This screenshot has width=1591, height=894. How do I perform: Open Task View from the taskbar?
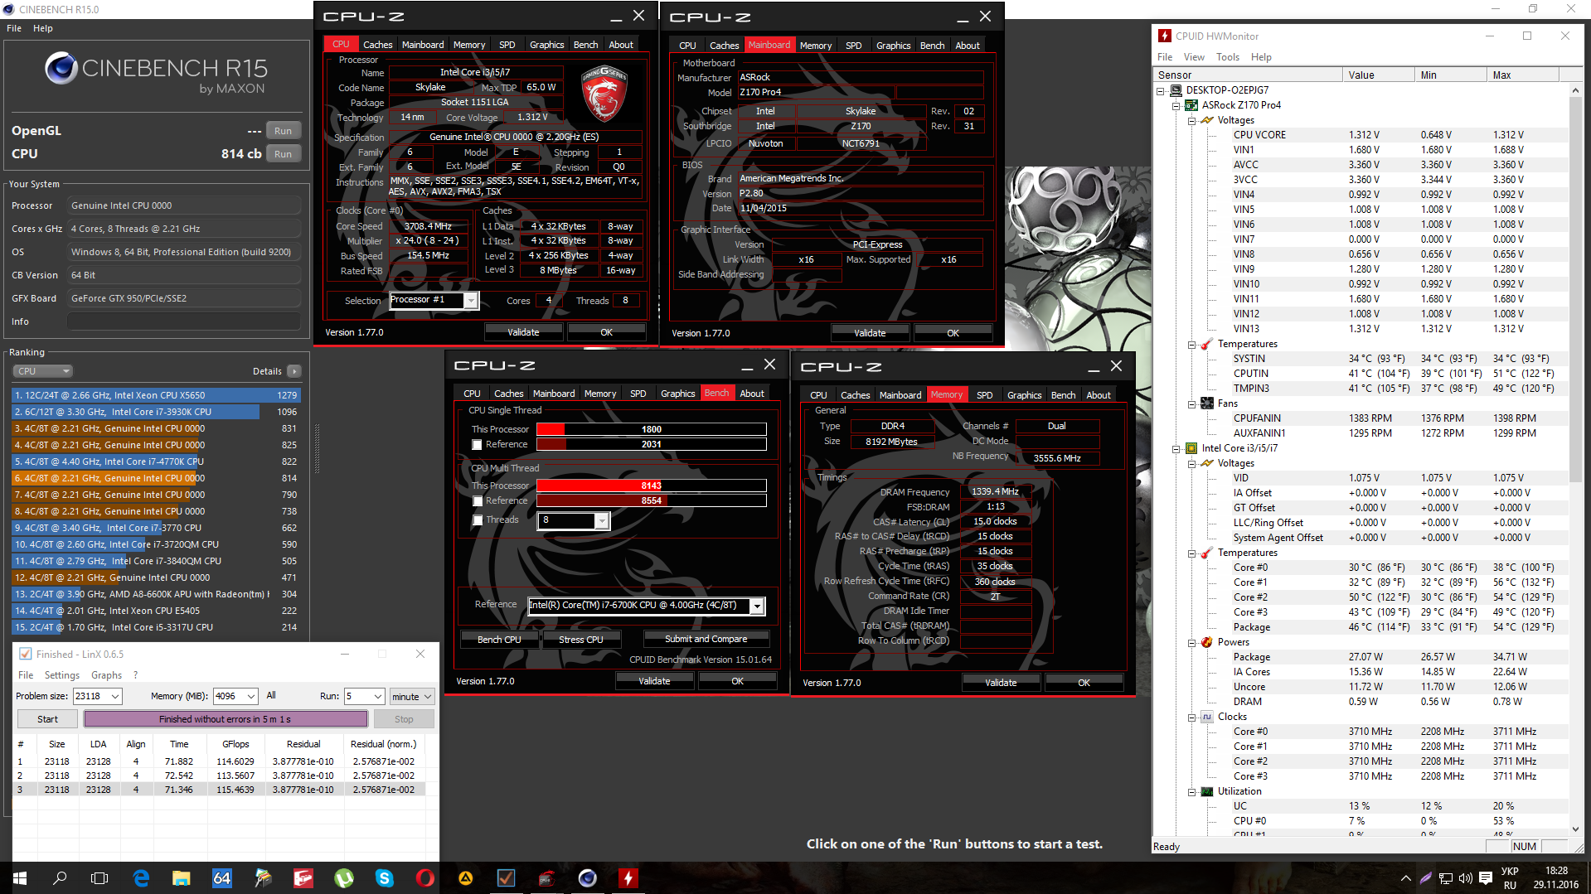pyautogui.click(x=99, y=877)
